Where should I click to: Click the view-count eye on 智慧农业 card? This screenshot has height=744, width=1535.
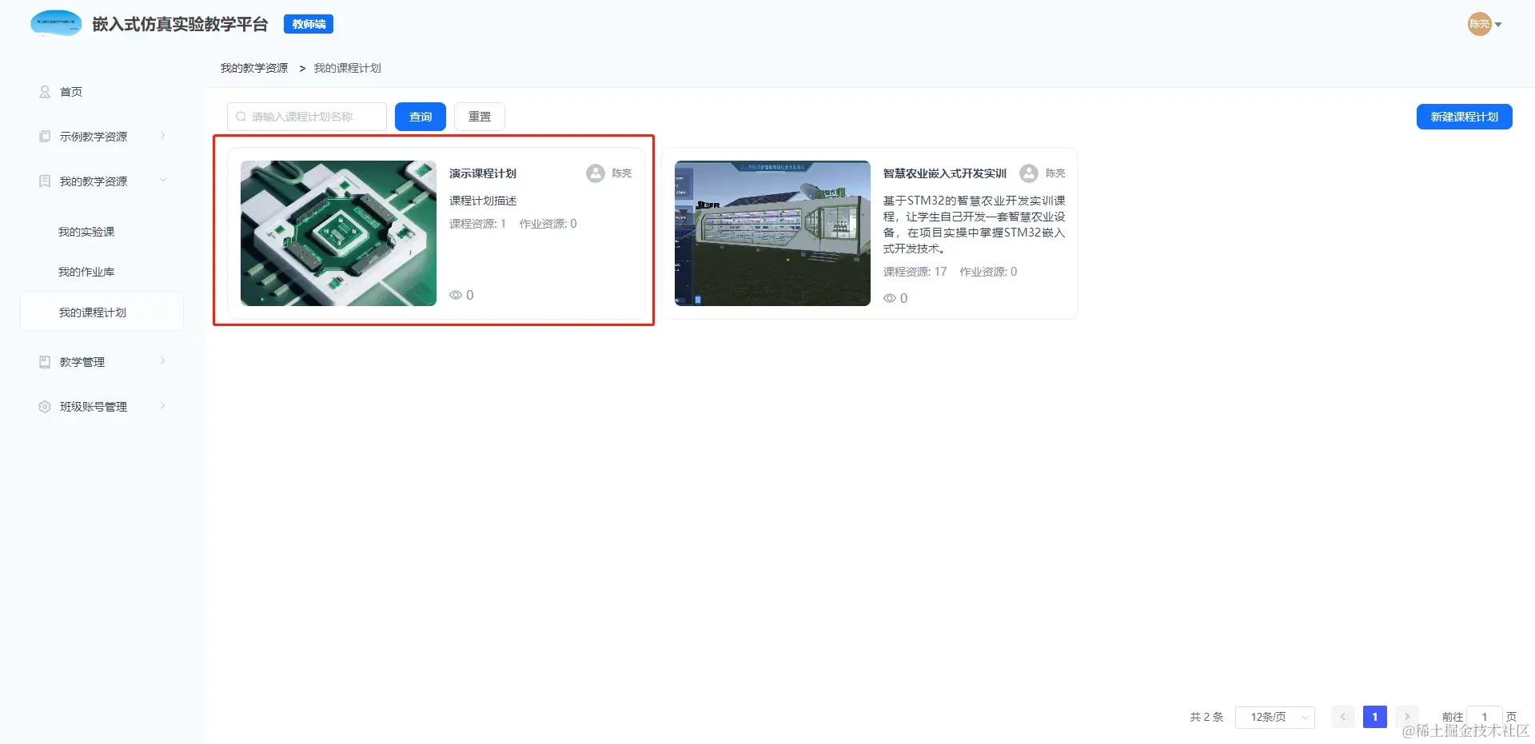(890, 298)
